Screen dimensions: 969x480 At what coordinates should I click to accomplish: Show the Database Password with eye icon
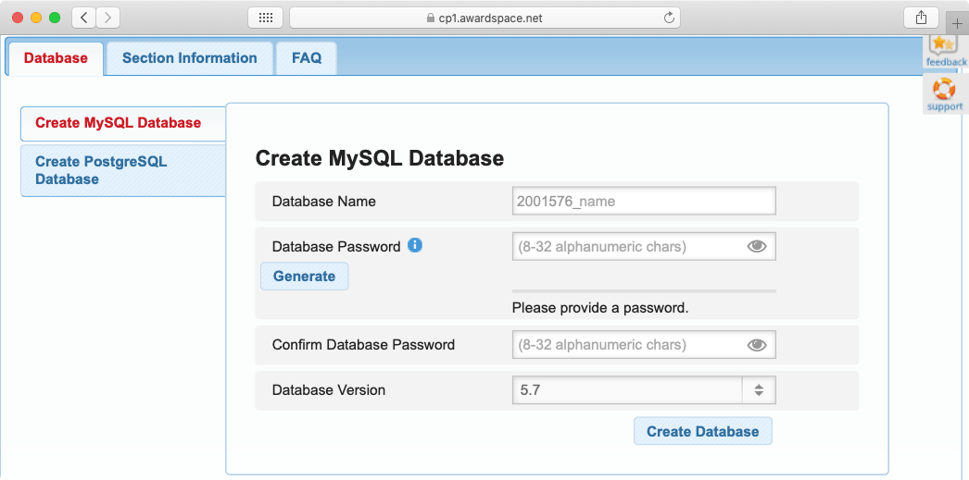click(x=757, y=247)
